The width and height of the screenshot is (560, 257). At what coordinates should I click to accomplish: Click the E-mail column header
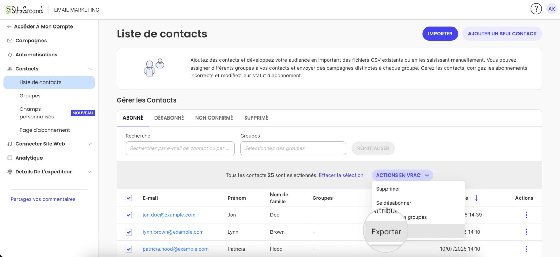click(150, 198)
